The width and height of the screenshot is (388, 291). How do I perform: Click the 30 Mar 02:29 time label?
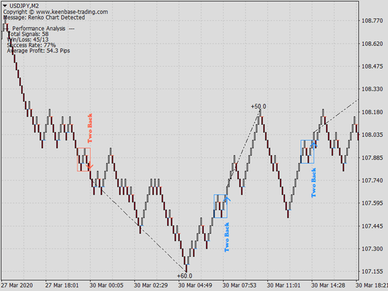click(151, 286)
